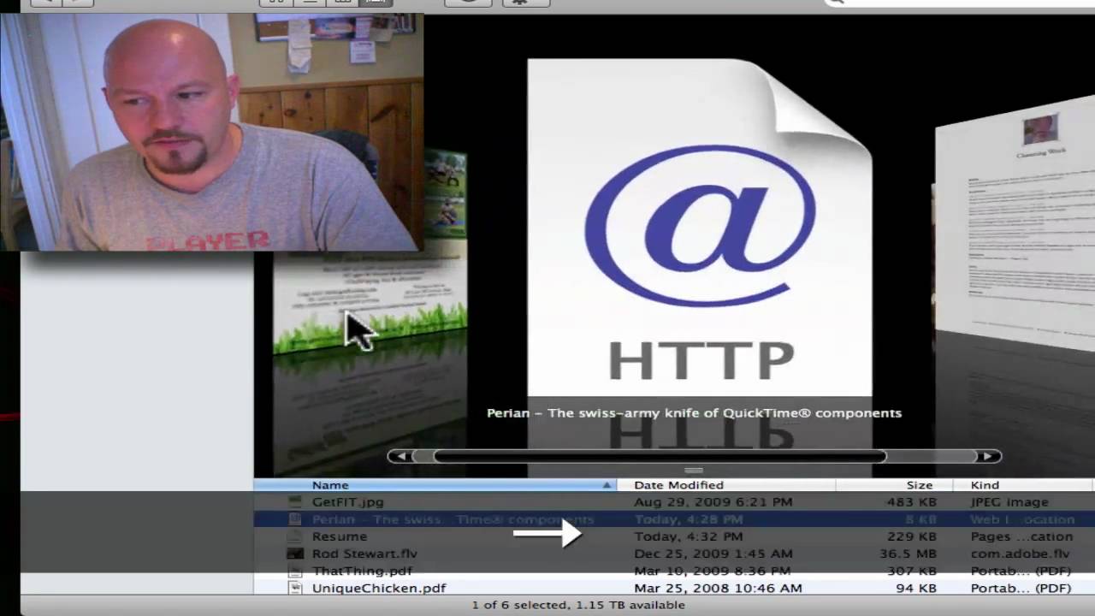This screenshot has height=616, width=1095.
Task: Click the GetFIT.jpg file icon
Action: (x=295, y=502)
